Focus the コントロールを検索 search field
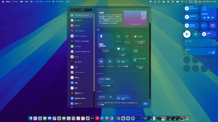Screen dimensions: 218x122 pos(81,10)
